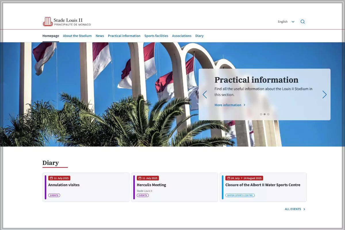Click the Practical information slide heading
This screenshot has width=345, height=230.
point(256,80)
